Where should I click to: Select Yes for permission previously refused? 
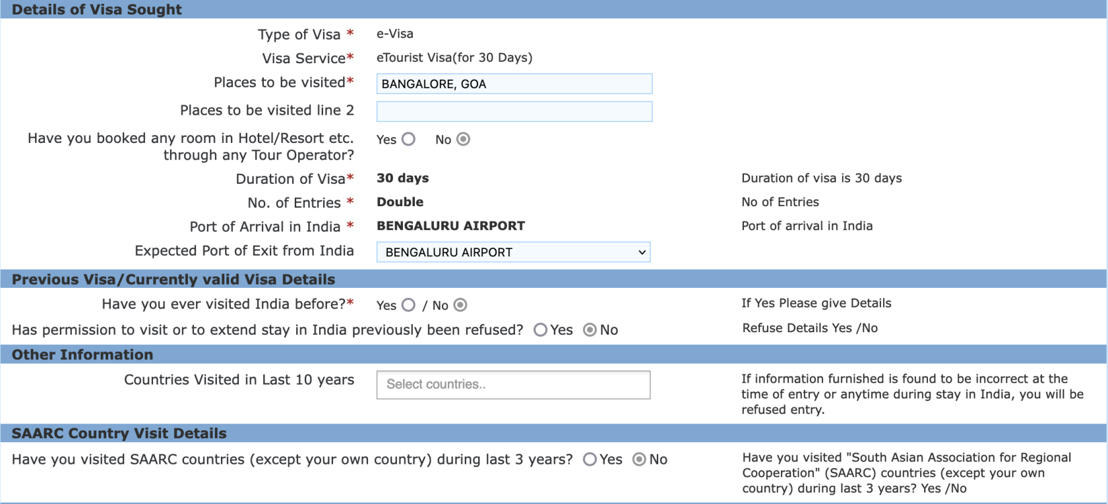(541, 330)
